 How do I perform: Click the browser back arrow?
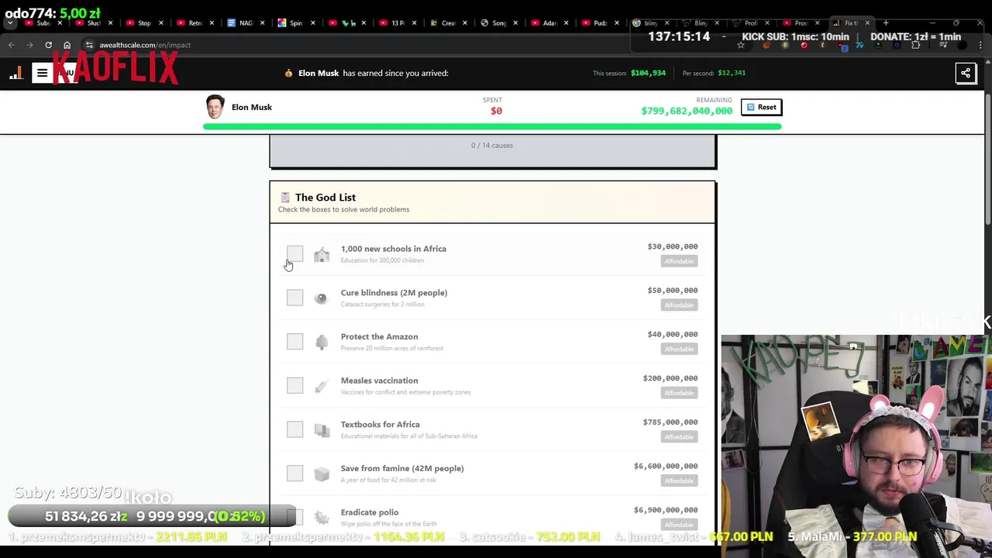point(12,45)
